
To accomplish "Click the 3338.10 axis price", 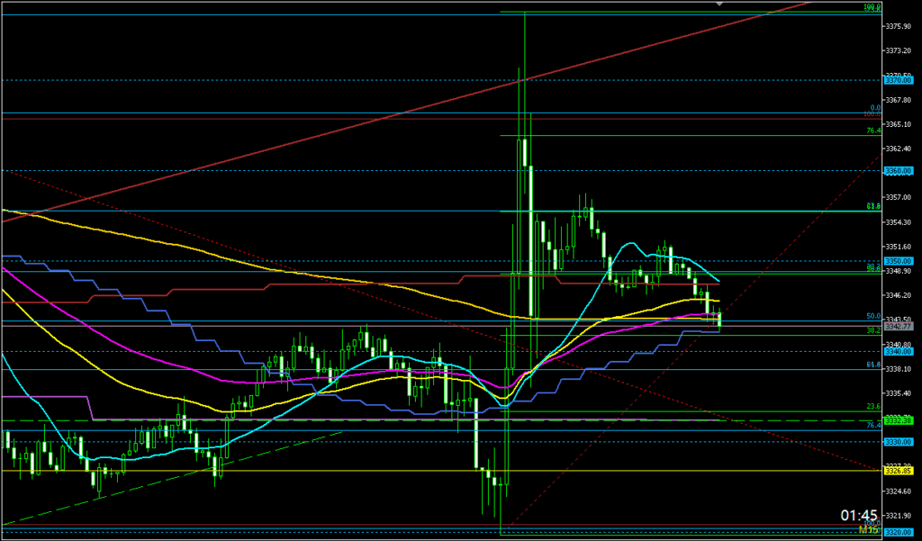I will (897, 369).
